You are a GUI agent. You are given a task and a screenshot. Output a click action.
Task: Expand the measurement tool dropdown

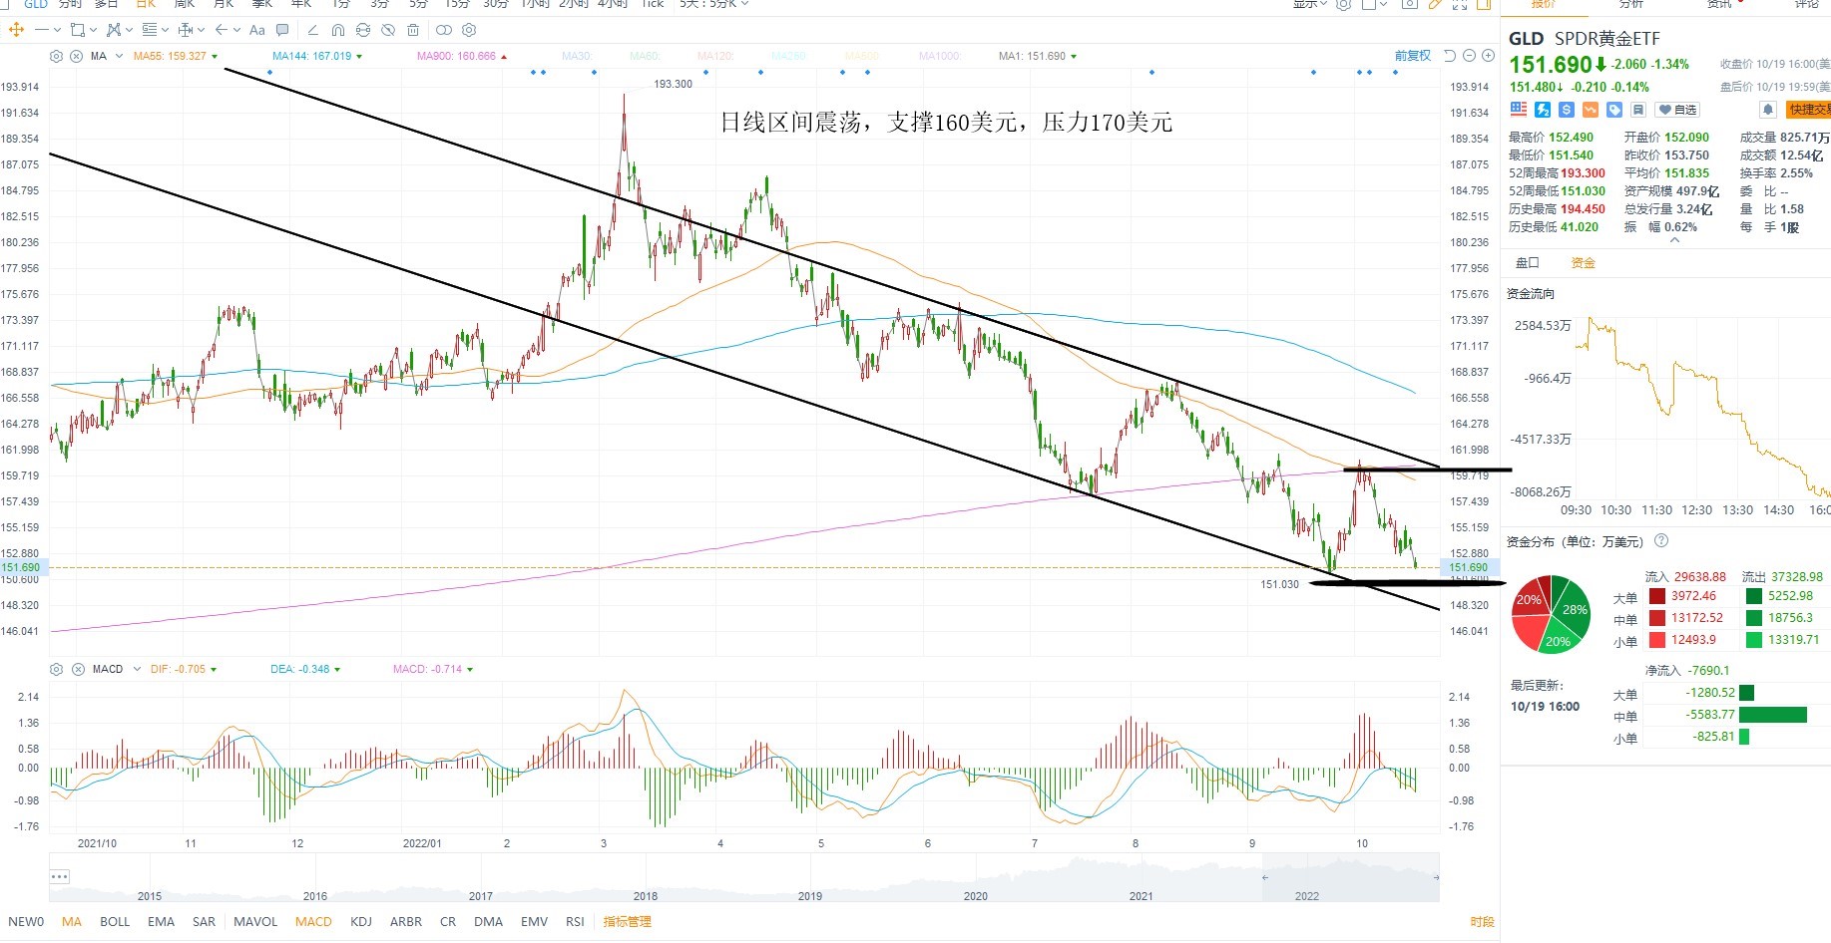(201, 30)
